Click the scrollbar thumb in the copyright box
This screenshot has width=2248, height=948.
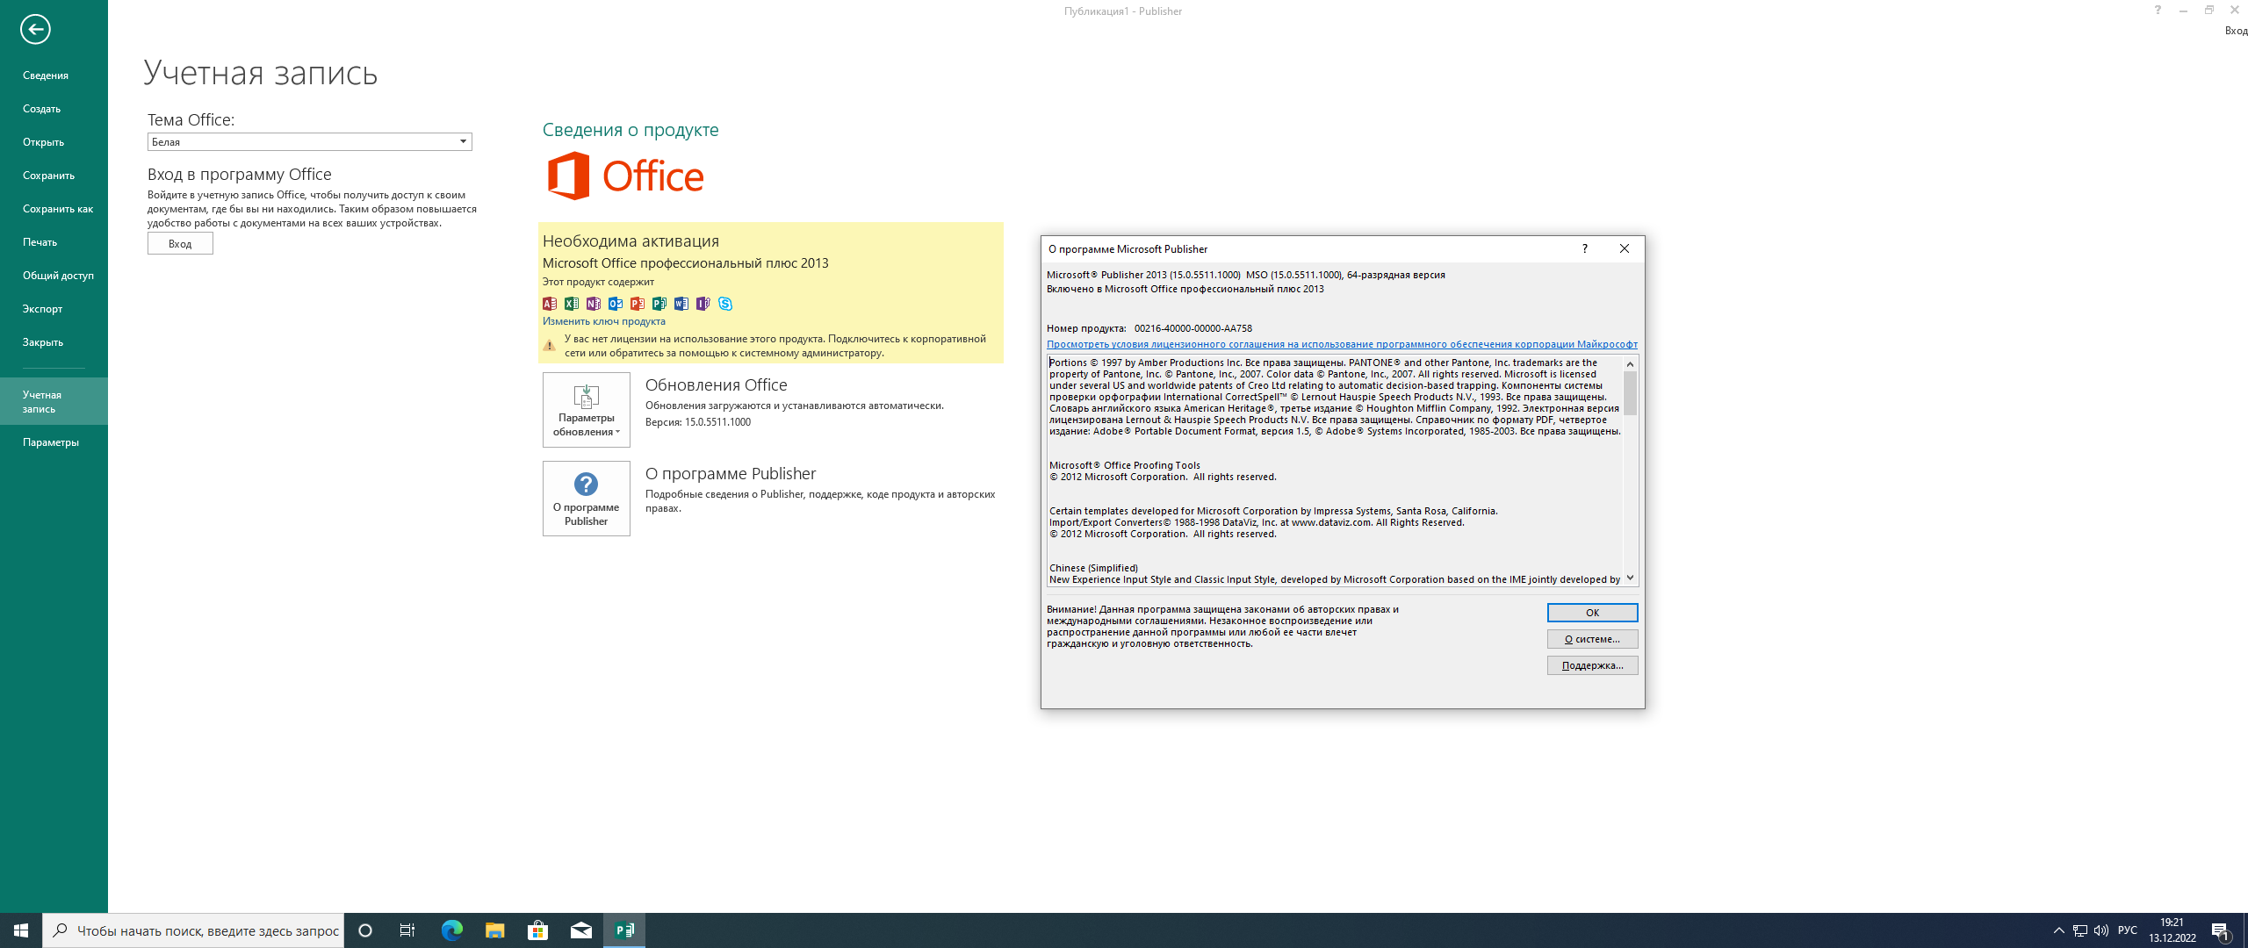[x=1631, y=393]
